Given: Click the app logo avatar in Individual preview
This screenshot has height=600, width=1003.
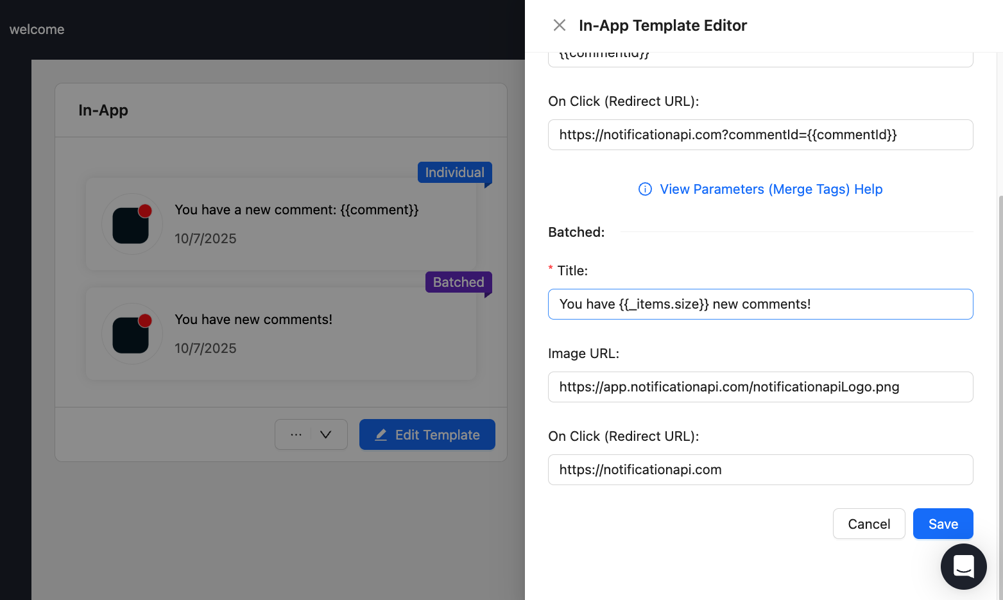Looking at the screenshot, I should coord(132,223).
